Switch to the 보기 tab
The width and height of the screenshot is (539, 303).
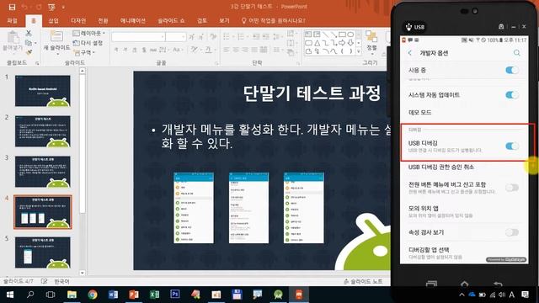point(224,20)
